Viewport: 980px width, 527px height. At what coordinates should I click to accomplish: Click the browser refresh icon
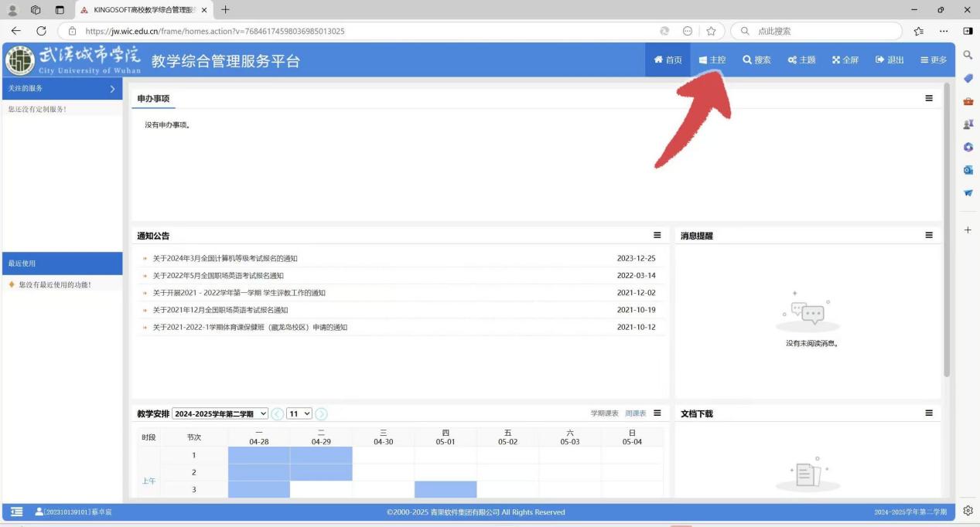(42, 31)
